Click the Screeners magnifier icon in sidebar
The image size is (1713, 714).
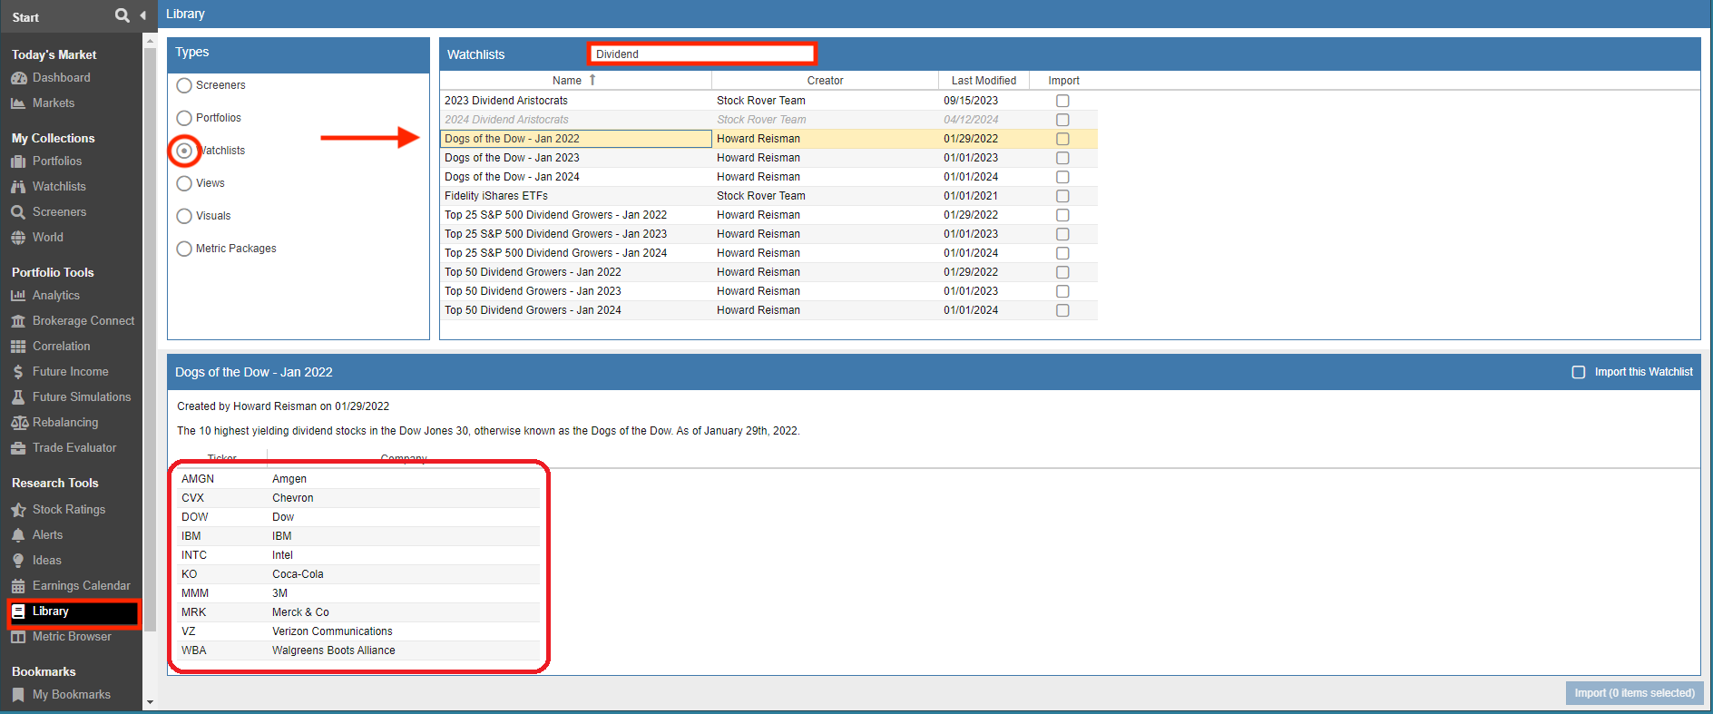click(x=18, y=212)
